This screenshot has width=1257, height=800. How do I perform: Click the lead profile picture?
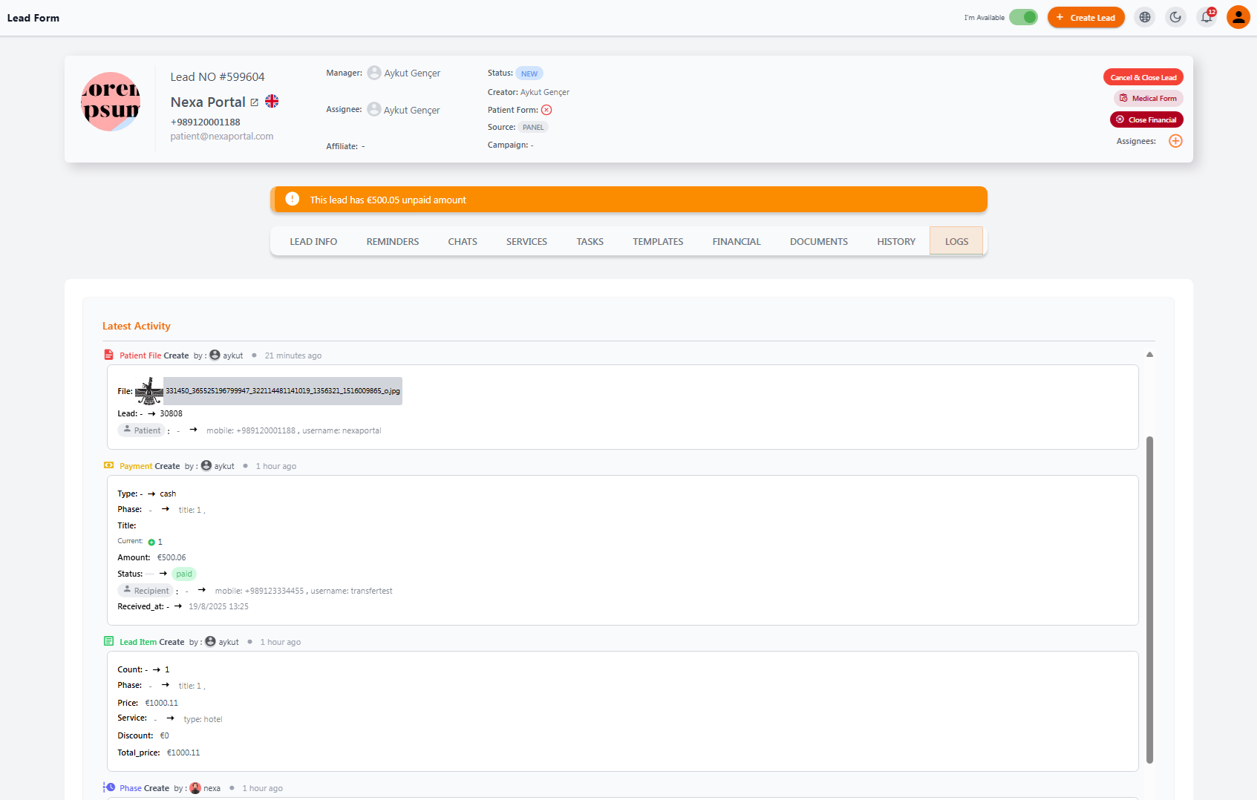click(111, 102)
